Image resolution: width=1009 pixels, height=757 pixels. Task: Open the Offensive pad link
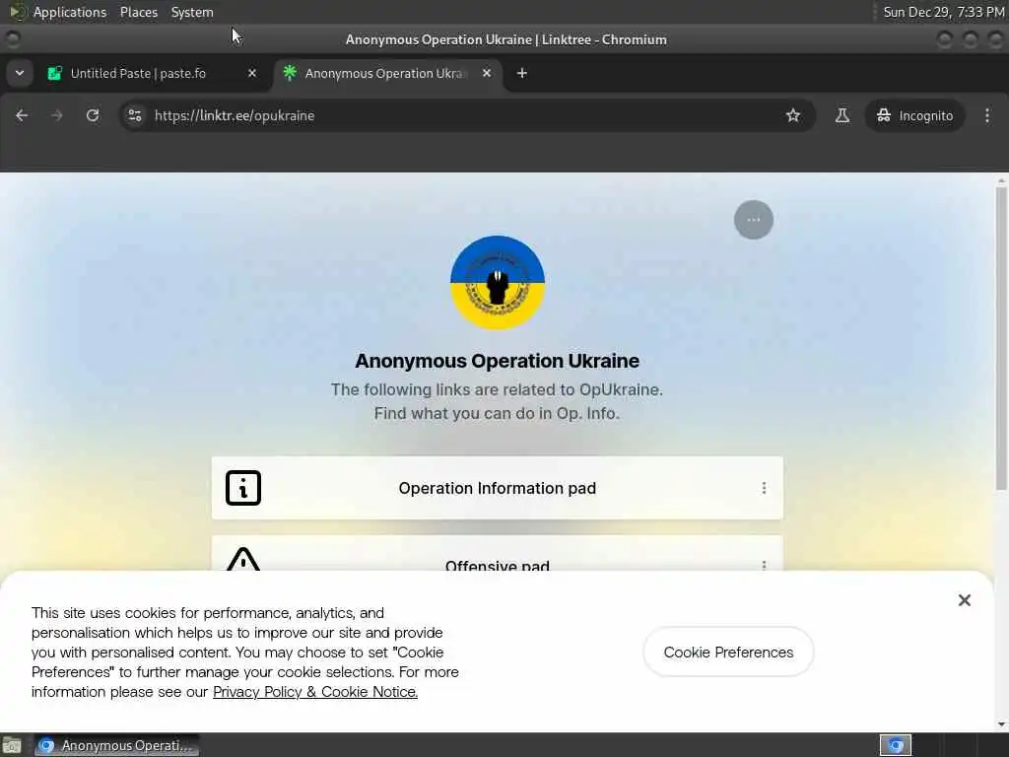click(x=498, y=553)
